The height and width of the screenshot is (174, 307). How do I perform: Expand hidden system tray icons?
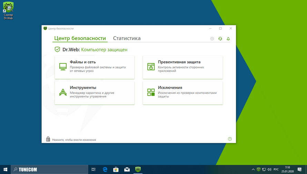253,170
